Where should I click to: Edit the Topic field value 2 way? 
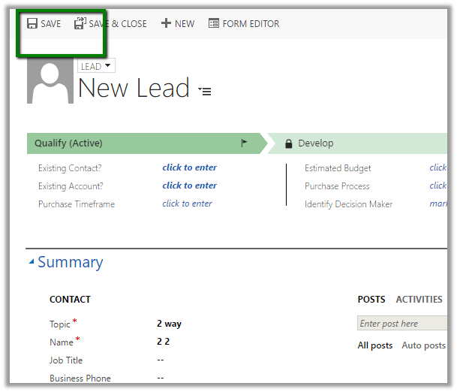point(169,324)
